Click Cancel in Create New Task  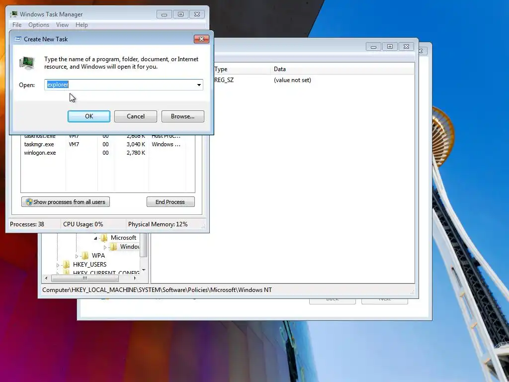pos(136,116)
